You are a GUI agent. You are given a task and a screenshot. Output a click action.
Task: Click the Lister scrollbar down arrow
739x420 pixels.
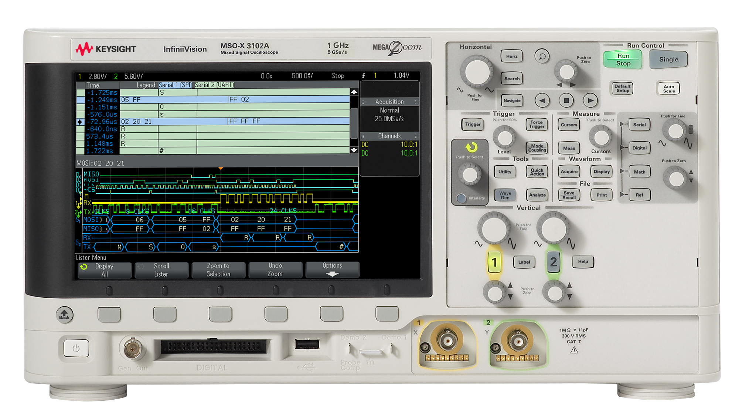[354, 150]
